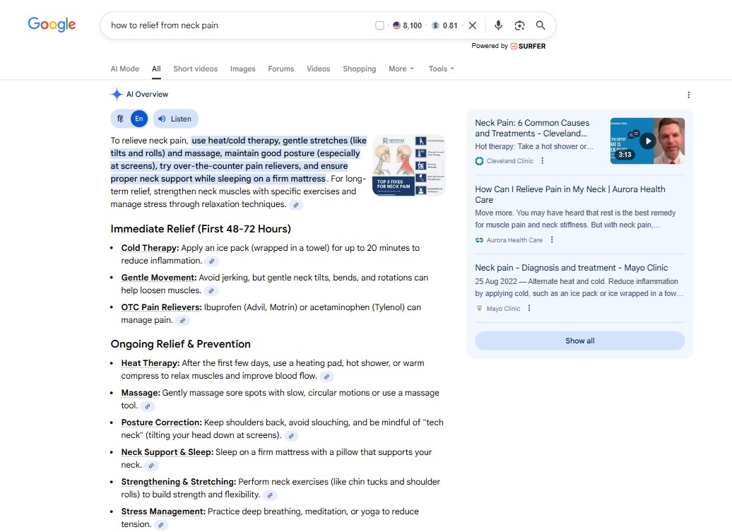Open Google Lens camera search

tap(519, 25)
